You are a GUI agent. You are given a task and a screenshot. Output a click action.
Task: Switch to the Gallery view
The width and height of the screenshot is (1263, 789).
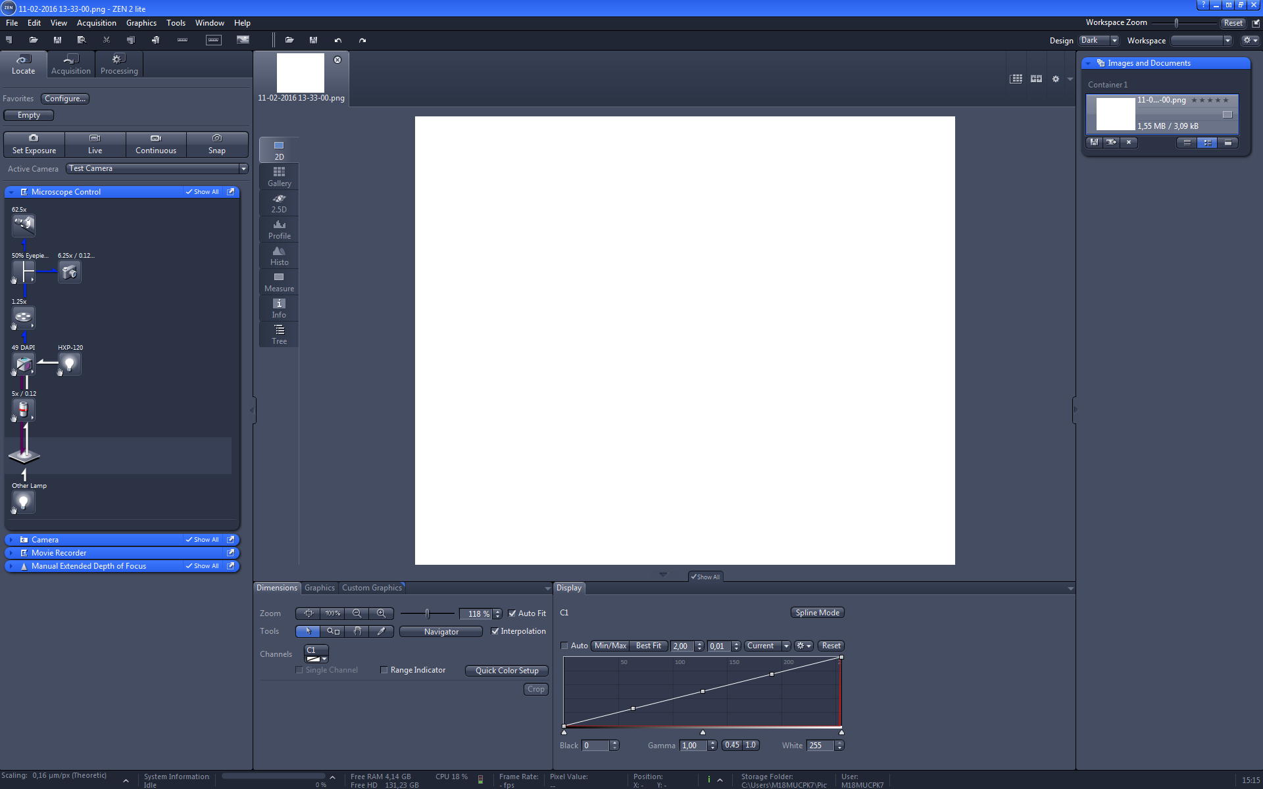pos(278,177)
